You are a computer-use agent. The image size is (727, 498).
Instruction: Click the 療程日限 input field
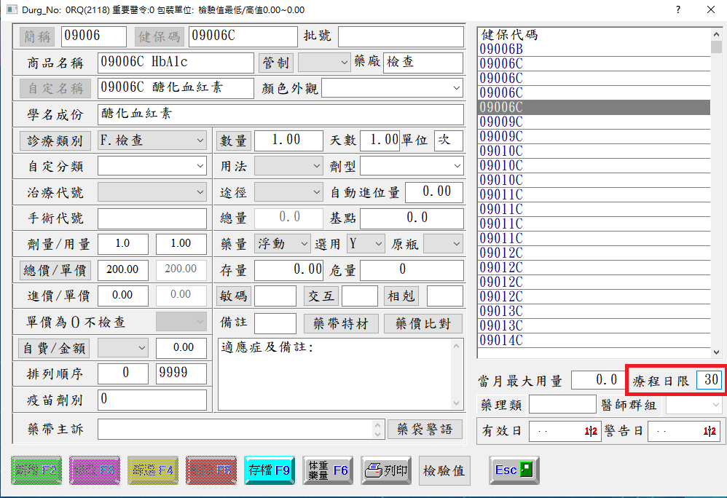click(x=708, y=380)
